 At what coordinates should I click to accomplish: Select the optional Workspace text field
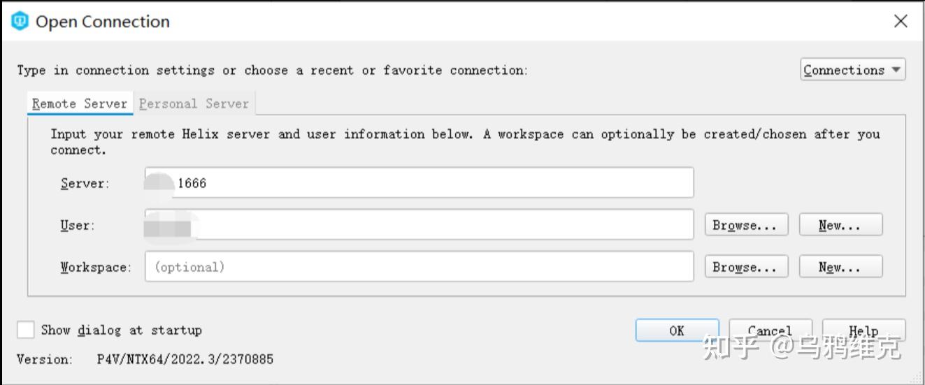click(420, 267)
